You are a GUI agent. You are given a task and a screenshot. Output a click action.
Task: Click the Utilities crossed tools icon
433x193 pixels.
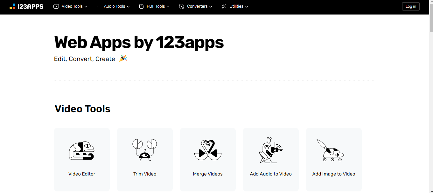click(224, 6)
